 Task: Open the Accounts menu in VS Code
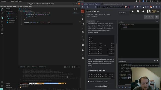[x=2, y=82]
